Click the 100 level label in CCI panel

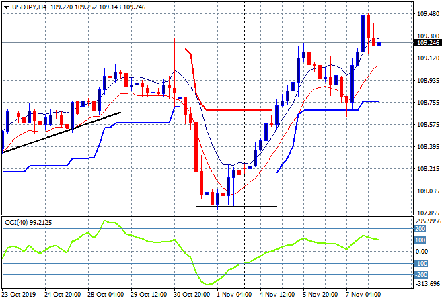[x=420, y=240]
